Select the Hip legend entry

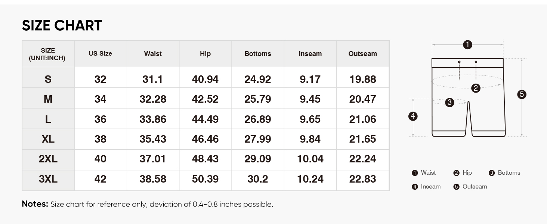coord(463,173)
